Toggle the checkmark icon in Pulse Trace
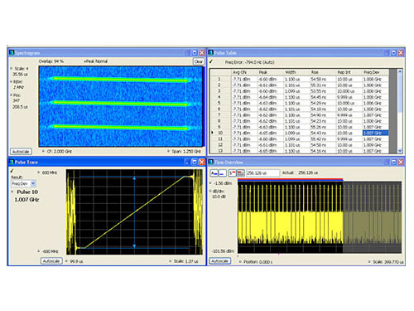Screen dimensions: 414x311 pyautogui.click(x=12, y=171)
